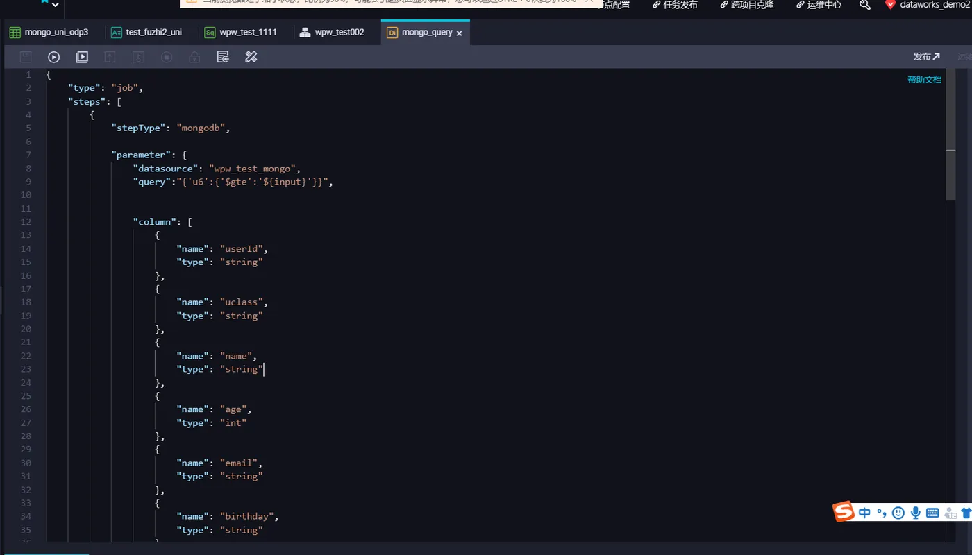Close the mongo_query tab
This screenshot has width=972, height=555.
[459, 33]
